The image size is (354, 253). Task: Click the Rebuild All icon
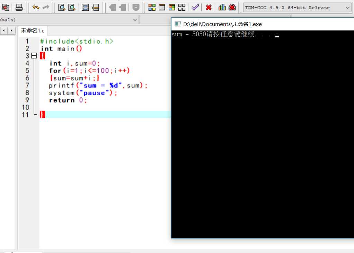182,8
